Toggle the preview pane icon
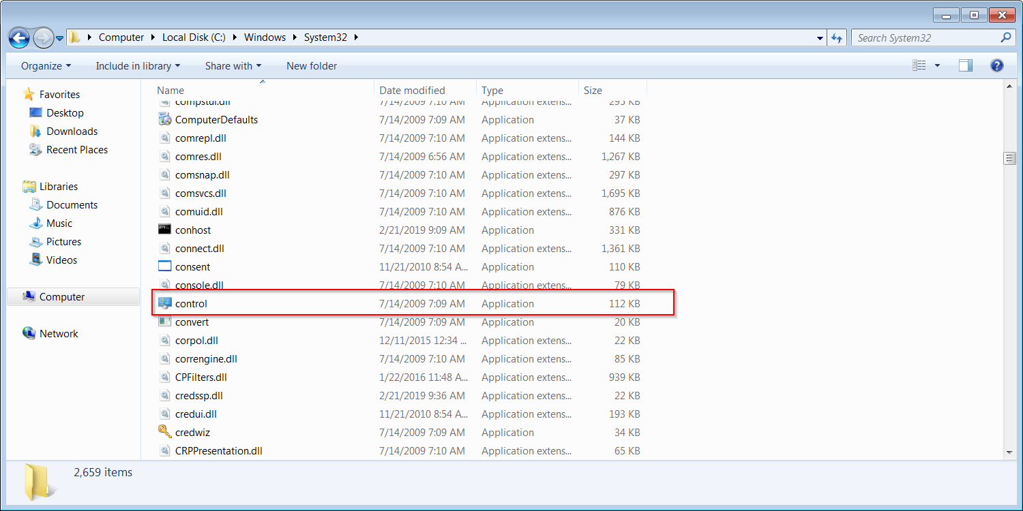The image size is (1023, 511). click(x=966, y=65)
